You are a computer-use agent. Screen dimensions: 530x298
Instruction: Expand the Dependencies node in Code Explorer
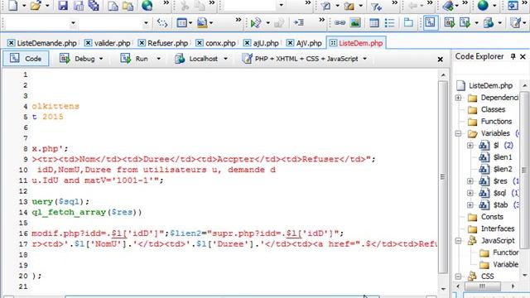point(458,98)
